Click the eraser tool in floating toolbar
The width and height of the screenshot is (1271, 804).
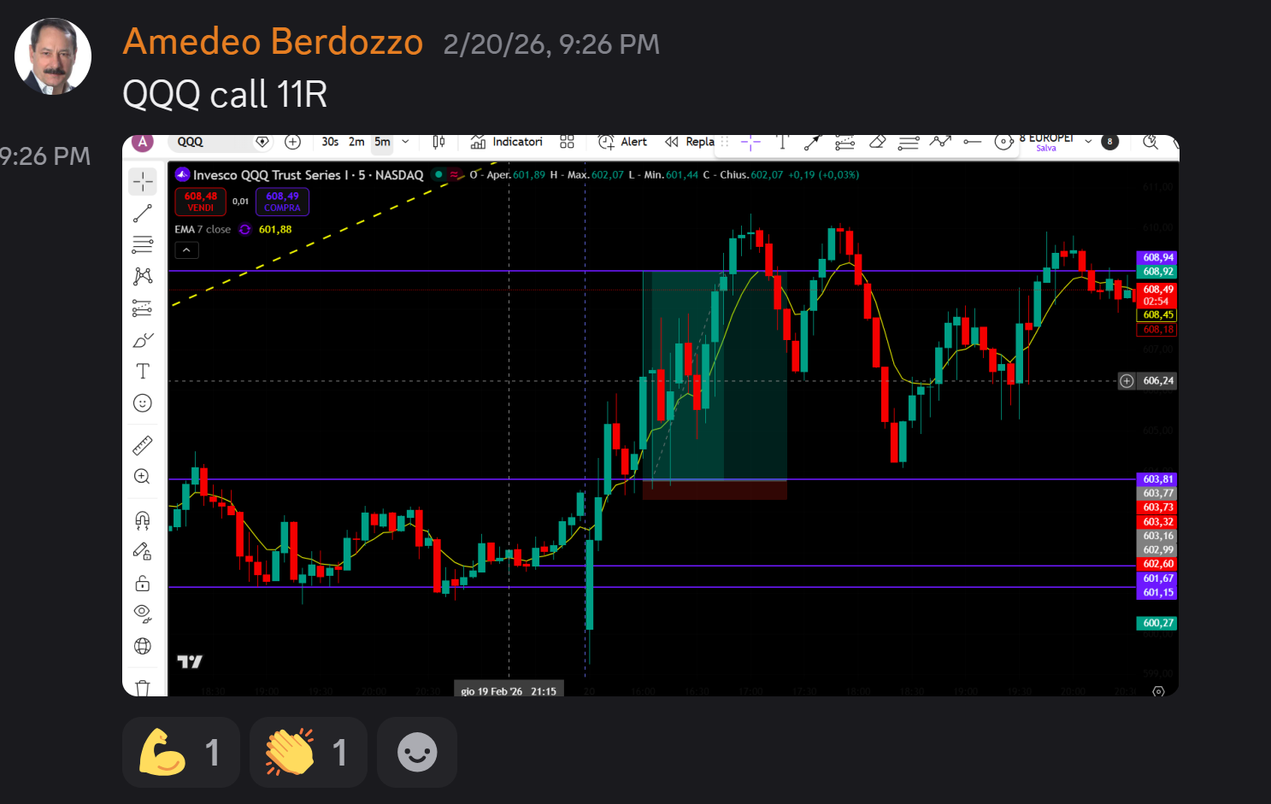tap(877, 142)
